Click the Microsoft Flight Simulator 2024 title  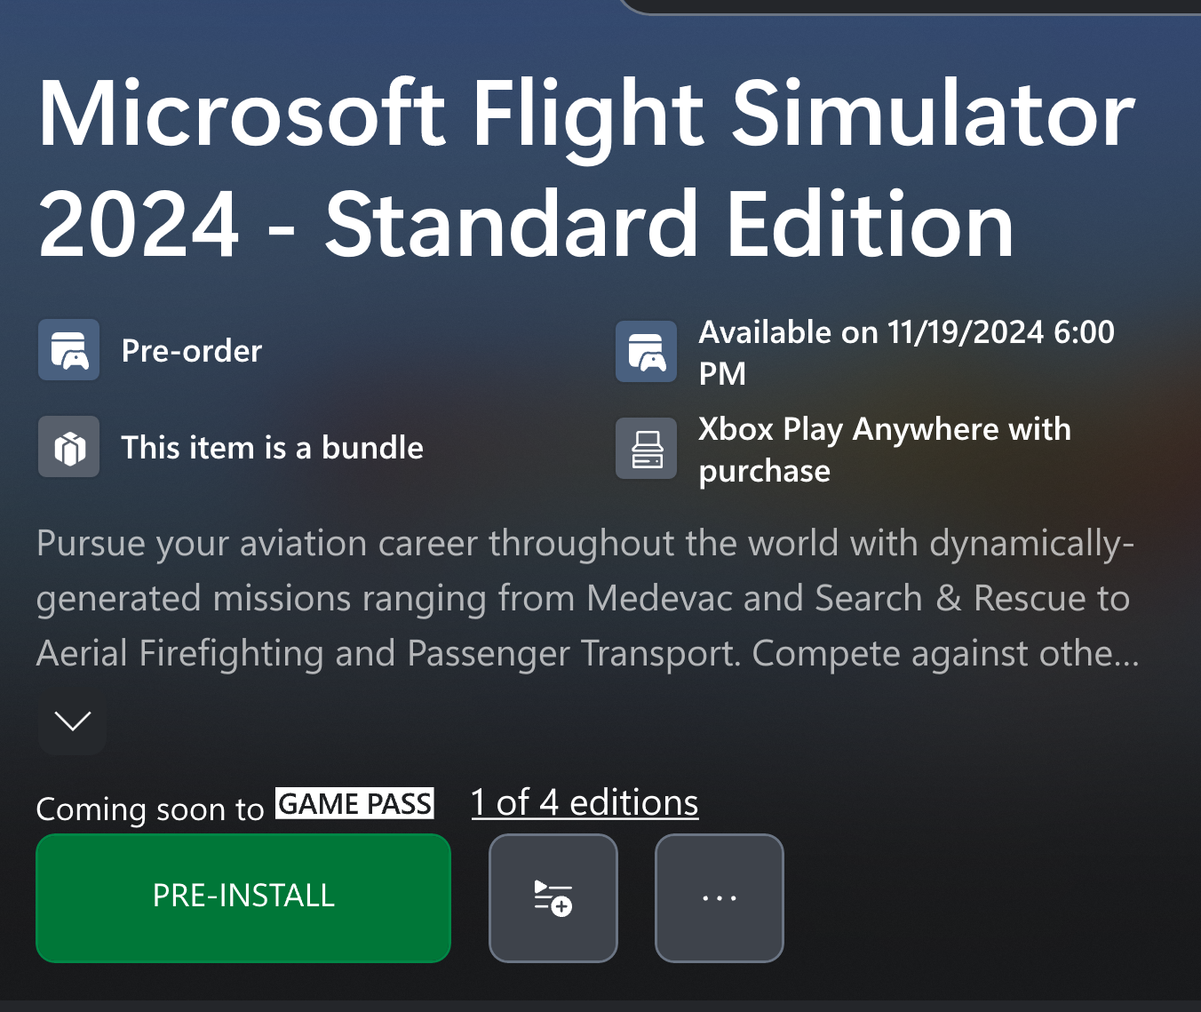pos(586,168)
